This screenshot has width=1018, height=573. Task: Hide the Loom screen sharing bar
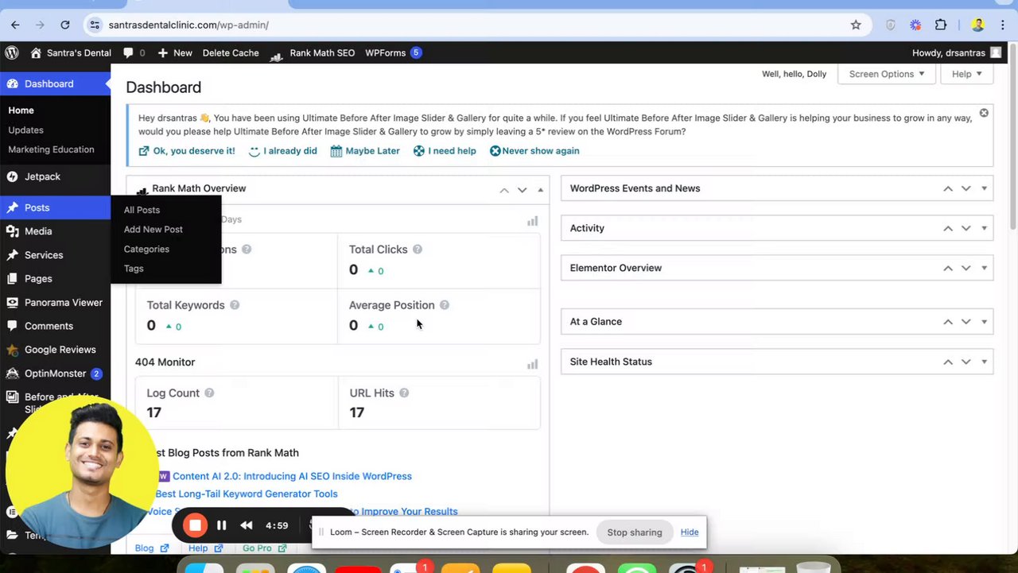point(690,532)
